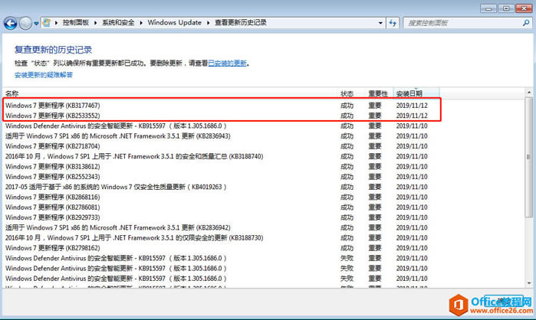The width and height of the screenshot is (536, 320).
Task: Click the Forward navigation arrow
Action: pyautogui.click(x=25, y=23)
